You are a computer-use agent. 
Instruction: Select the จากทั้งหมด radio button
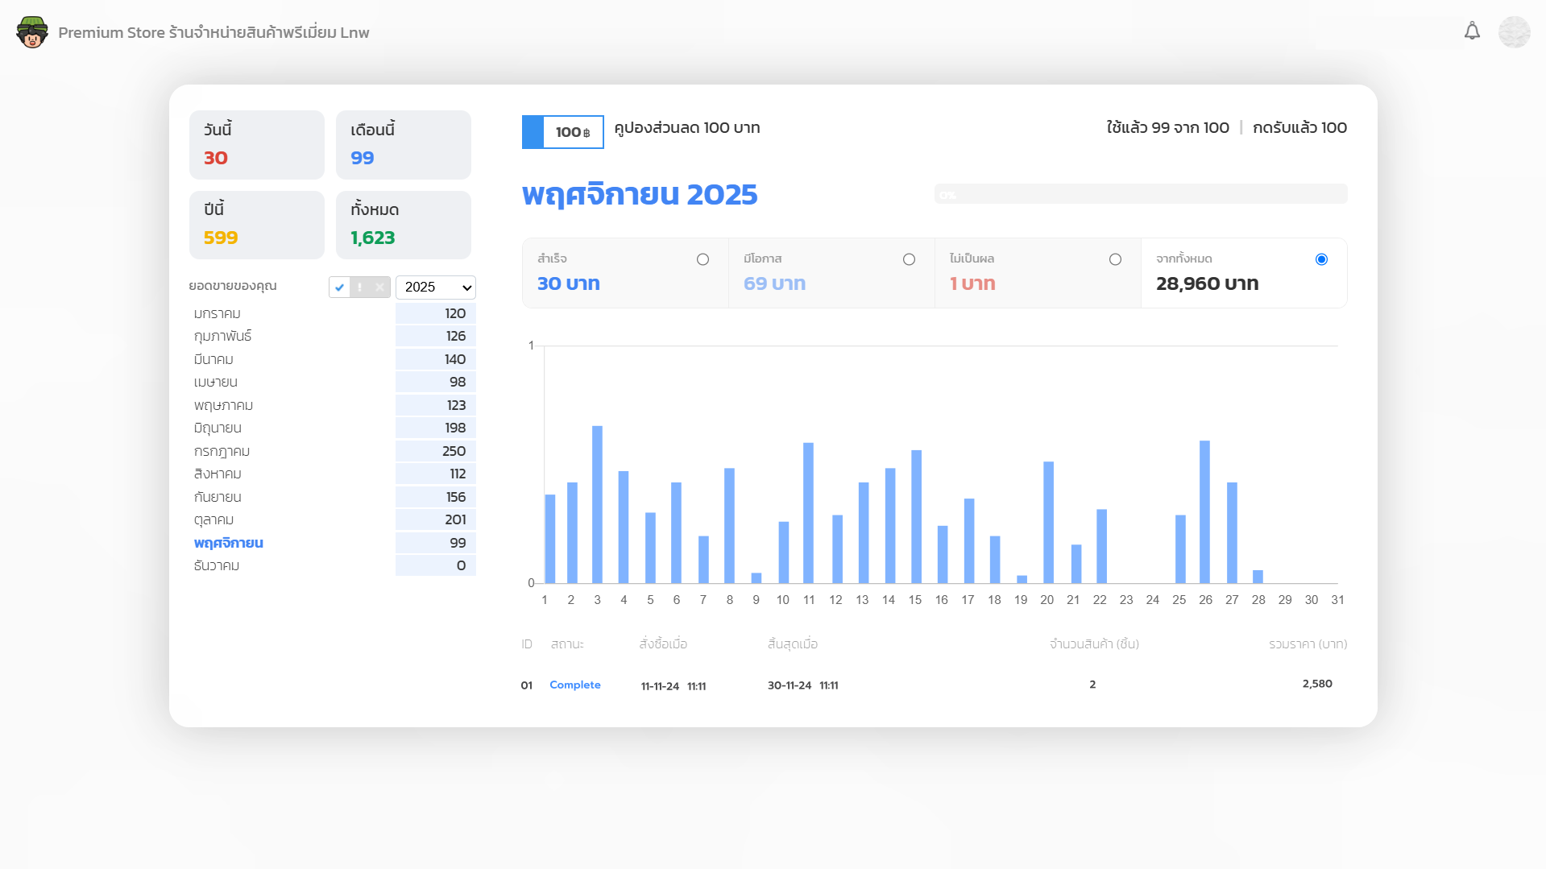1321,259
